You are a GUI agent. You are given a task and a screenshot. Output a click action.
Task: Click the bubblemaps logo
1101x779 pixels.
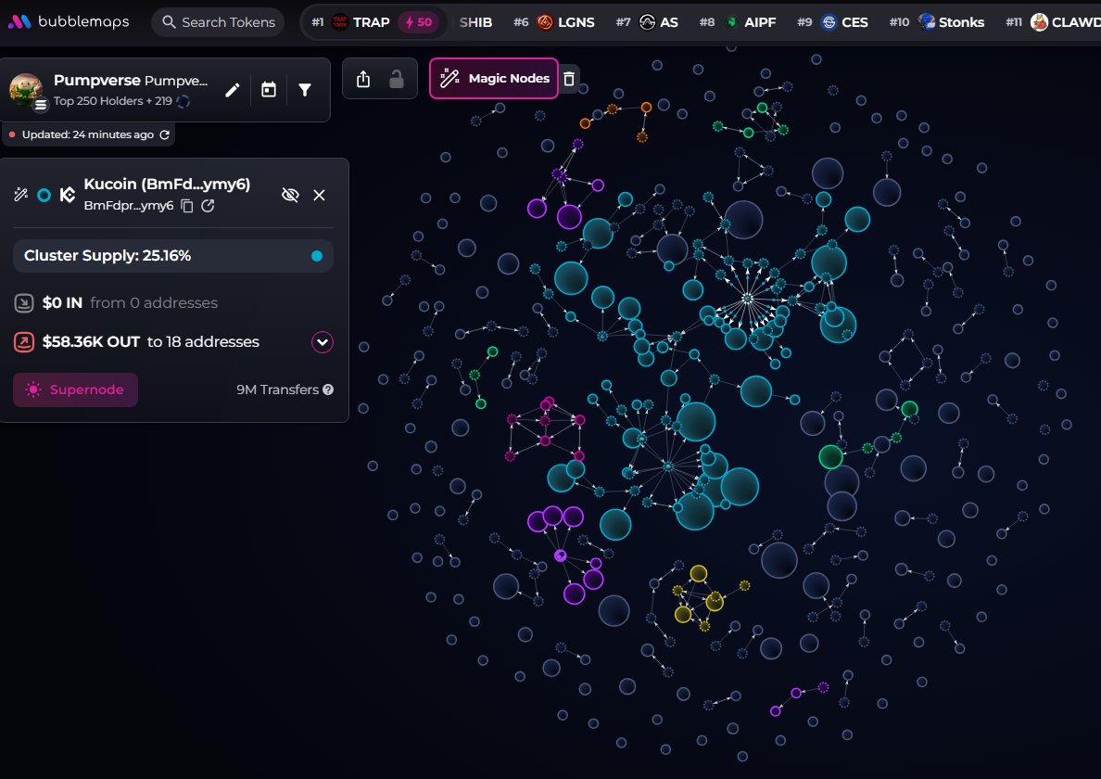tap(68, 21)
